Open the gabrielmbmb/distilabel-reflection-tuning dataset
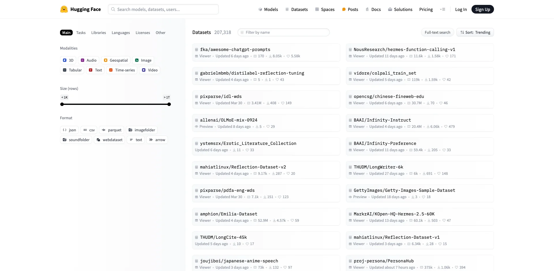 [266, 76]
